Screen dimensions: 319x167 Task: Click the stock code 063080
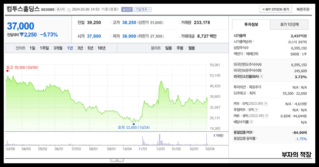[x=48, y=10]
